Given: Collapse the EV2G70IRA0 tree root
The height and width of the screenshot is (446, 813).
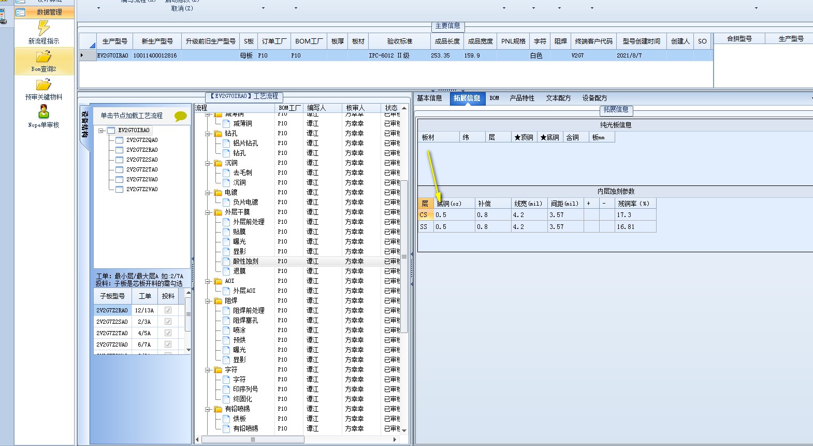Looking at the screenshot, I should 101,131.
